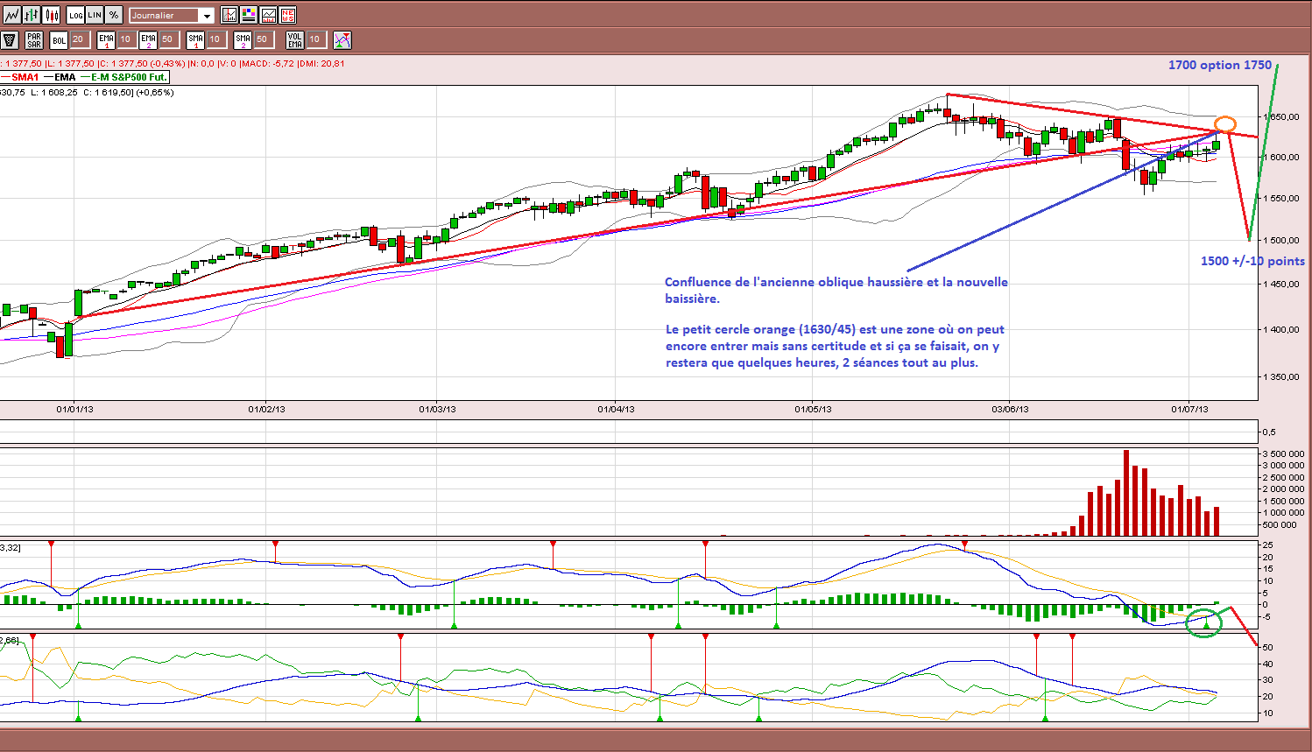The image size is (1312, 752).
Task: Open the Journalier period dropdown
Action: (x=171, y=15)
